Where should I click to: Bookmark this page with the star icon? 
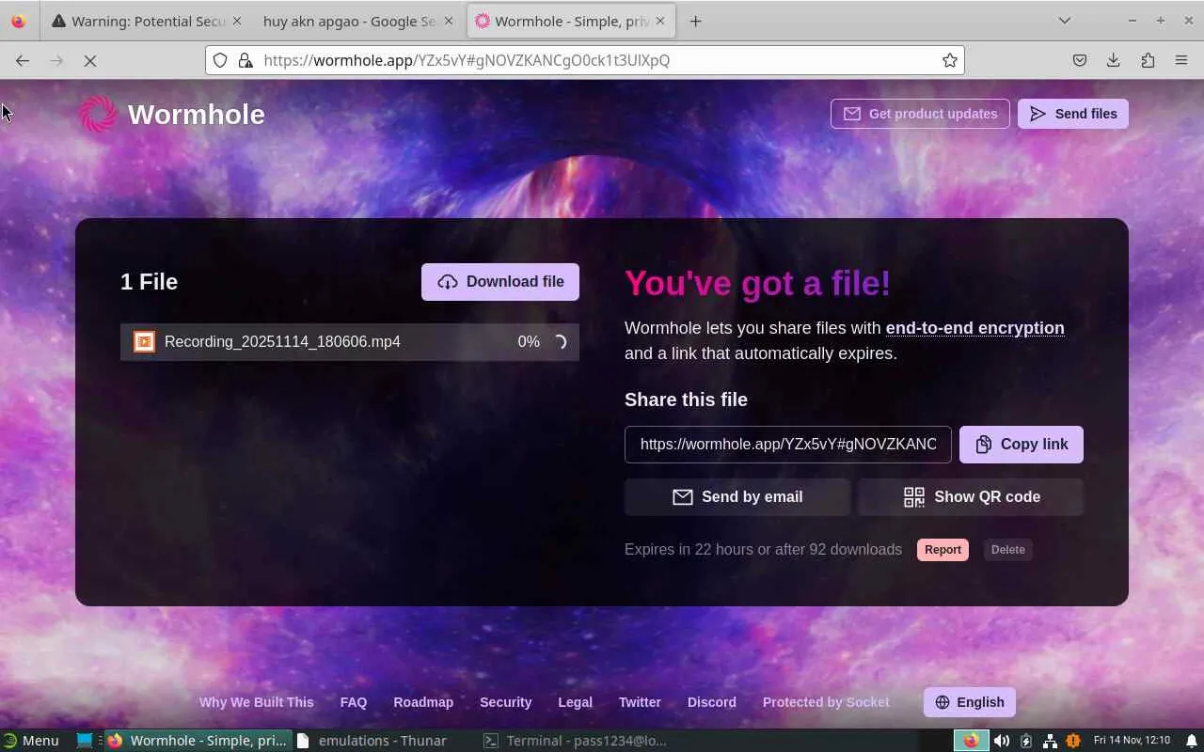click(x=950, y=60)
